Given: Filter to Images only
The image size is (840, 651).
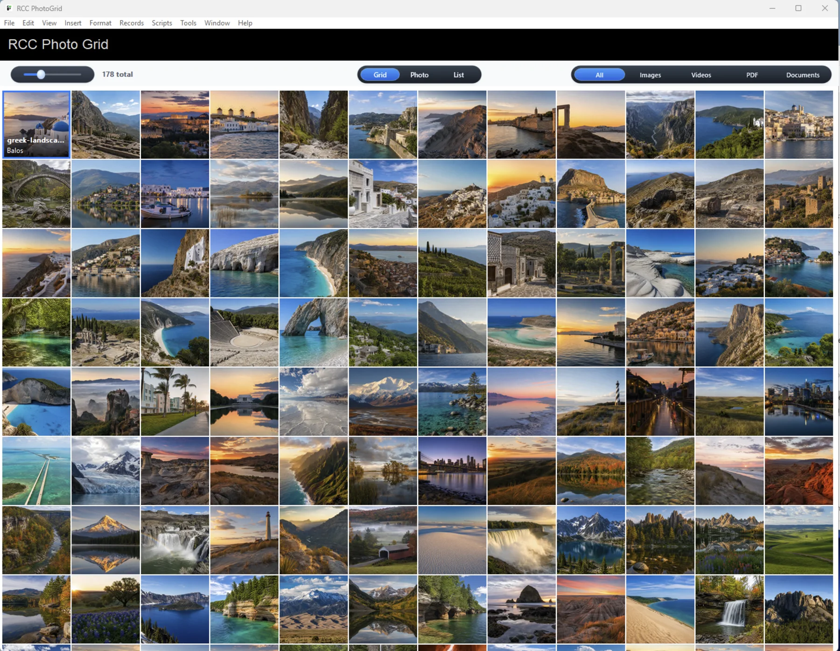Looking at the screenshot, I should (650, 75).
